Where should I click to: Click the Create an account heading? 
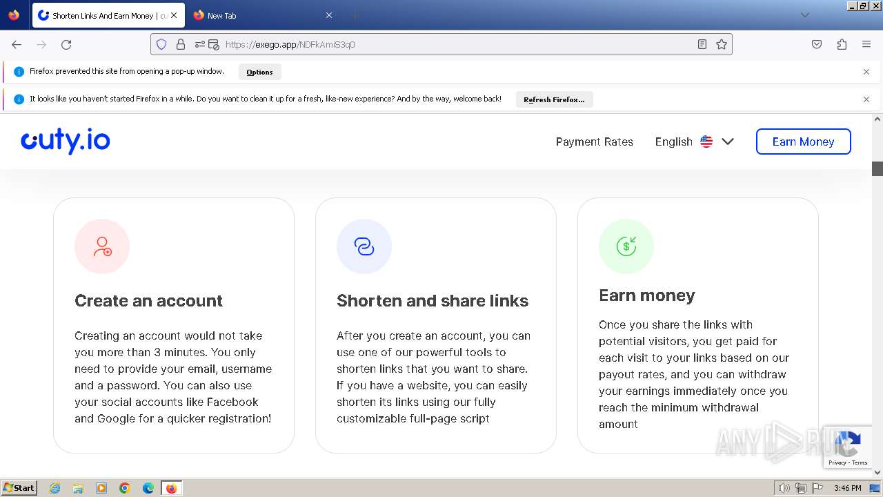148,301
